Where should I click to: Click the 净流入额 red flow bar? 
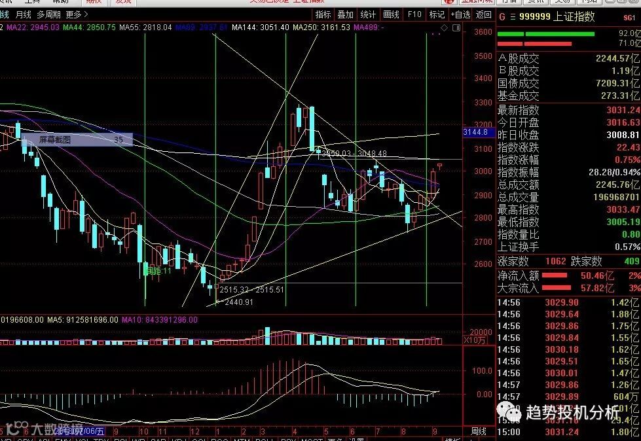tap(555, 275)
